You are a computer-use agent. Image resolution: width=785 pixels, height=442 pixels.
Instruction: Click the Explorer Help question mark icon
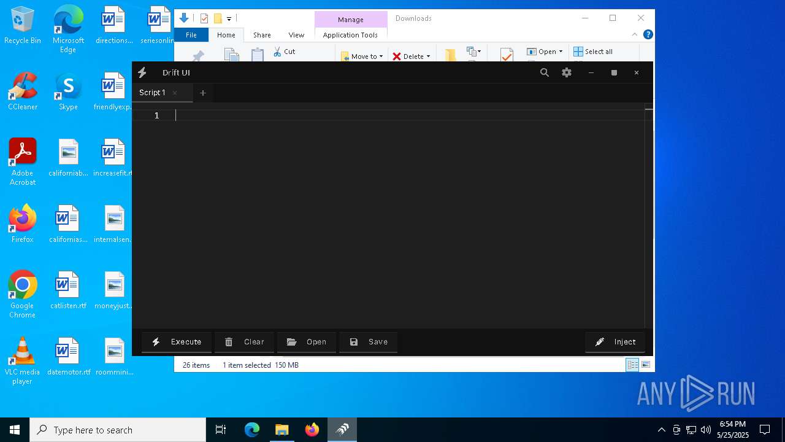648,35
